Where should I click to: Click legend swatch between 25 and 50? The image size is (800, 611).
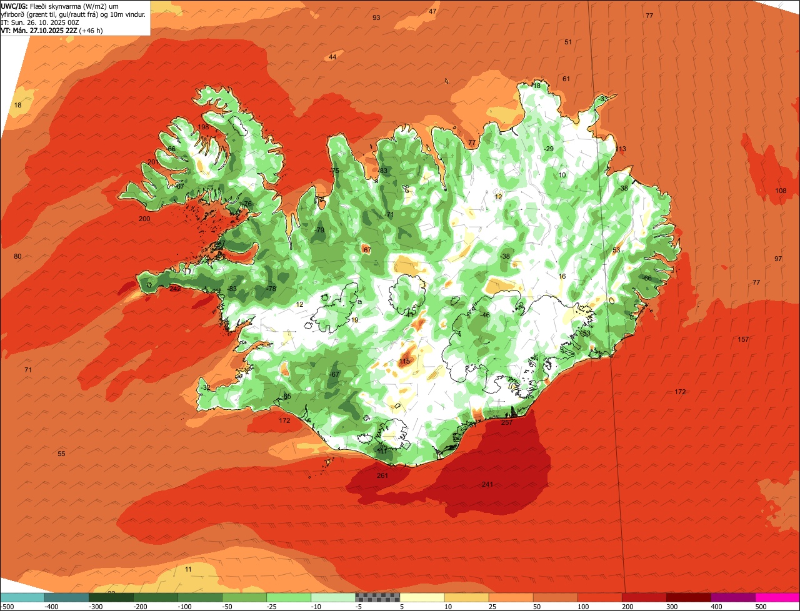(x=511, y=597)
